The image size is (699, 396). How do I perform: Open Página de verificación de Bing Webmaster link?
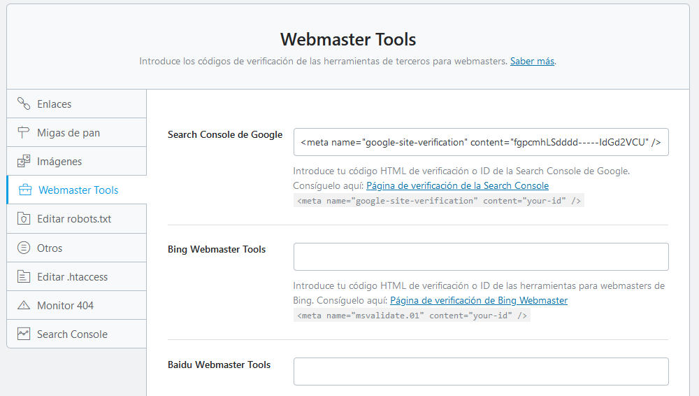click(x=479, y=300)
